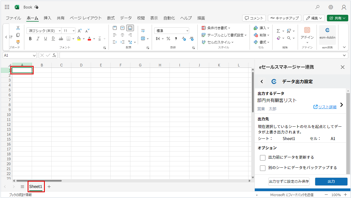The height and width of the screenshot is (198, 351).
Task: Switch to the 挿入 ribbon tab
Action: click(48, 18)
